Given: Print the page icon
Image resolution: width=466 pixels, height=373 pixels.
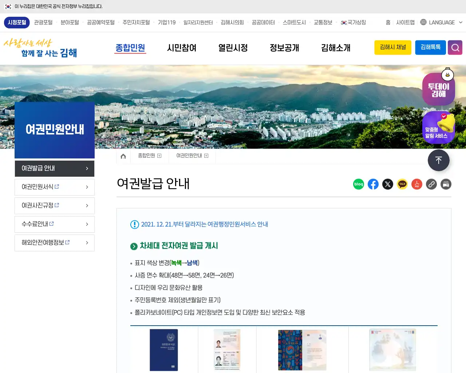Looking at the screenshot, I should point(446,184).
